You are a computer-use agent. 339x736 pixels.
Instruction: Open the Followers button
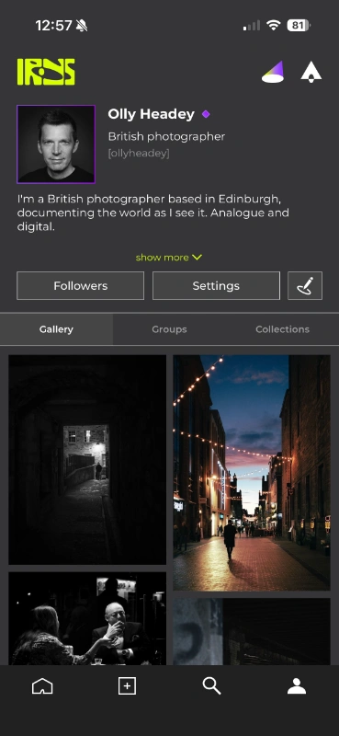click(x=80, y=285)
